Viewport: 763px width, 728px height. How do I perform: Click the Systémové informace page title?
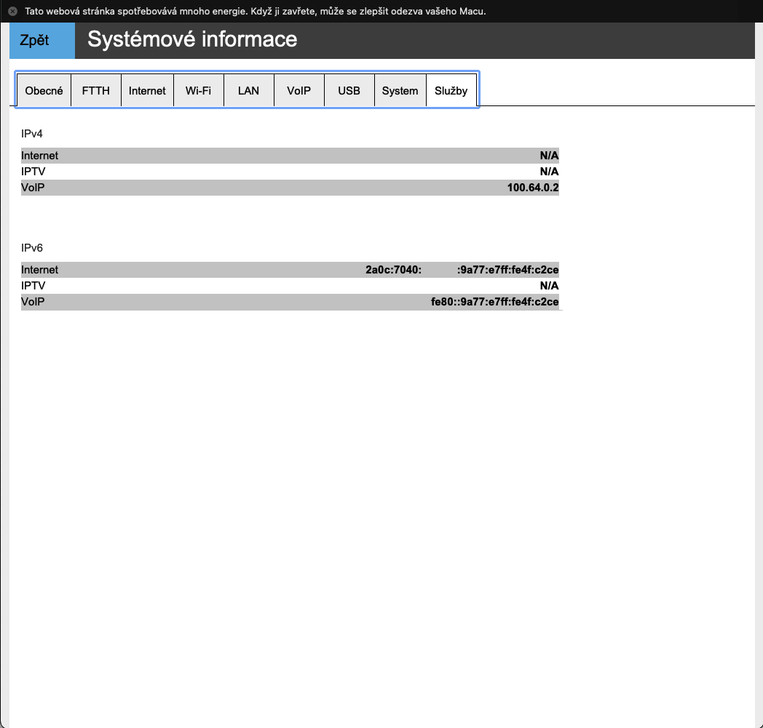(x=192, y=39)
